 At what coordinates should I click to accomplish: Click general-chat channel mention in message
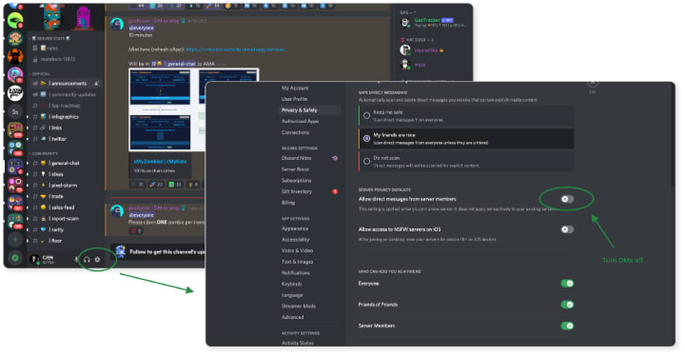coord(174,64)
